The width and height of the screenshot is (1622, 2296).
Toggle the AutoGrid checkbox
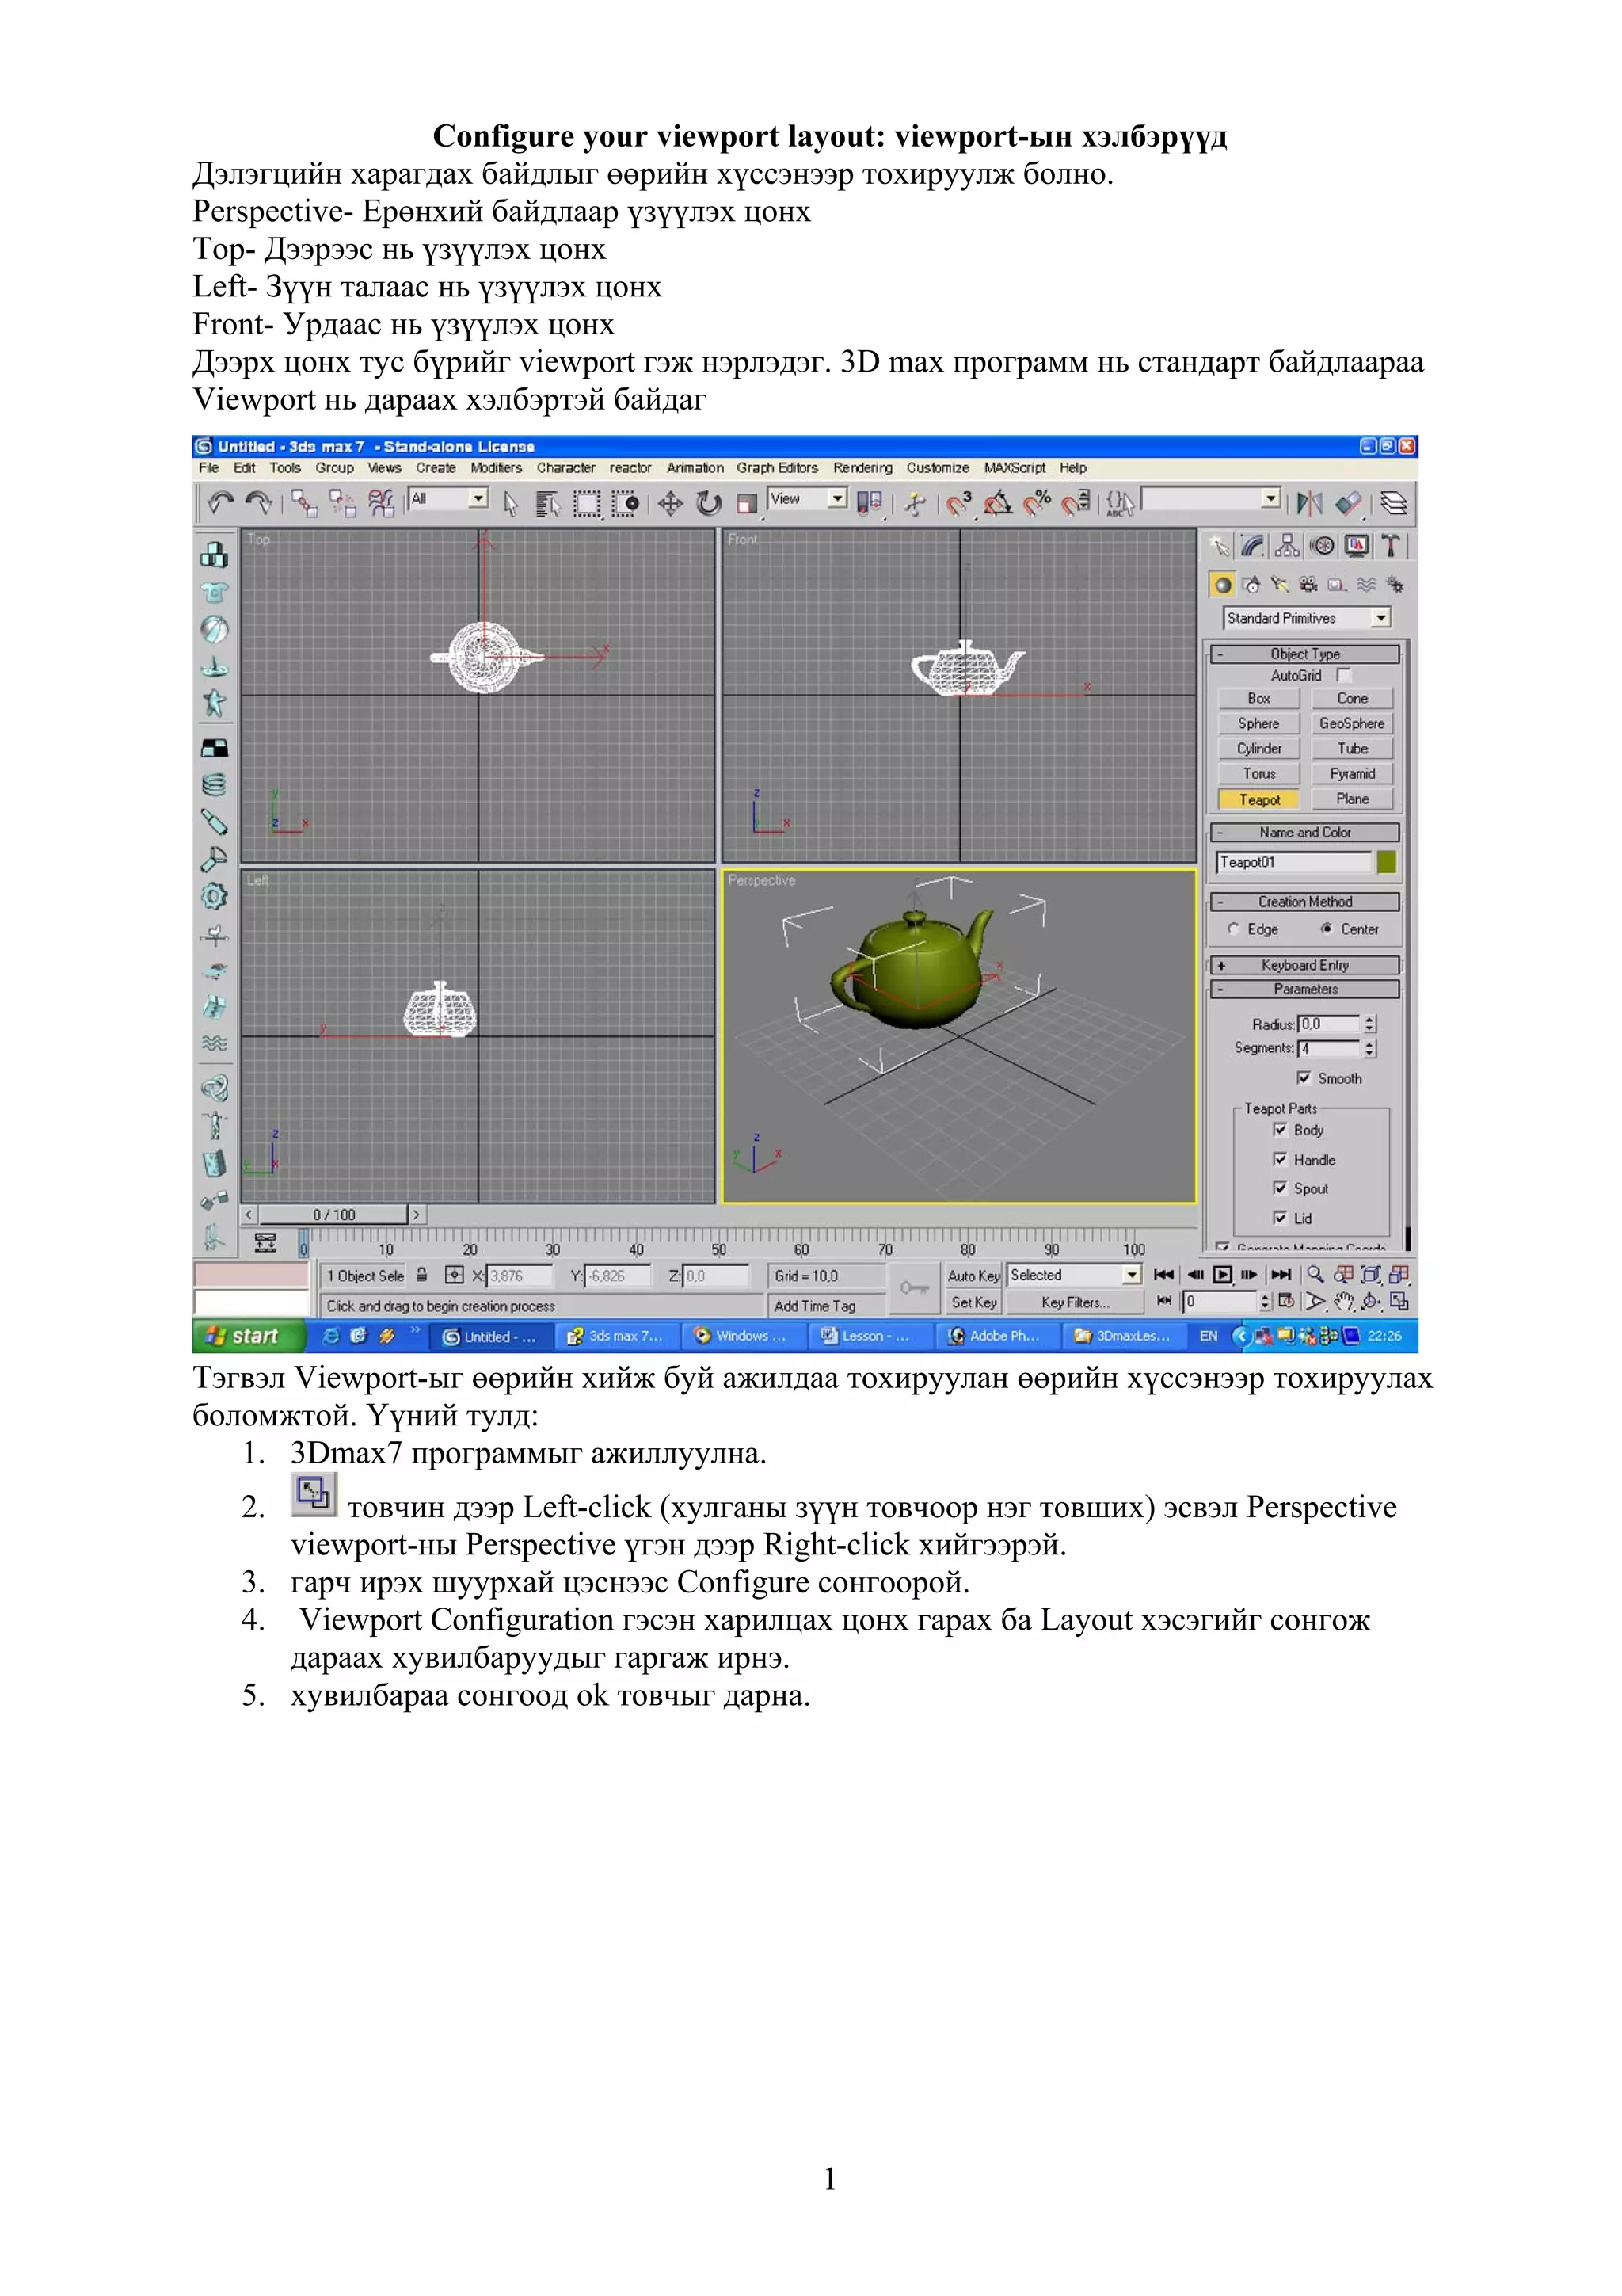(1343, 675)
